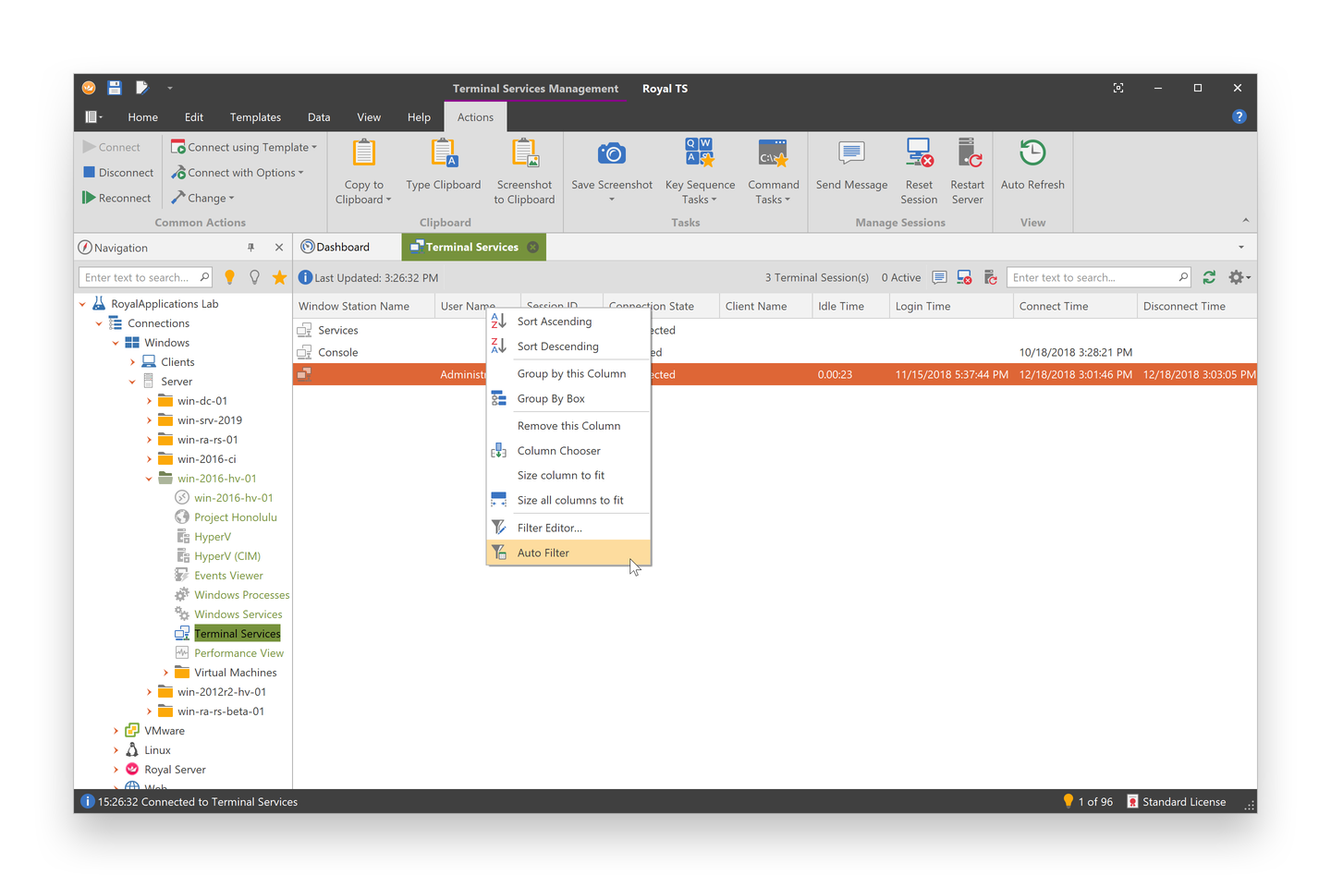Click the Type Clipboard icon
The image size is (1331, 887).
(x=444, y=154)
